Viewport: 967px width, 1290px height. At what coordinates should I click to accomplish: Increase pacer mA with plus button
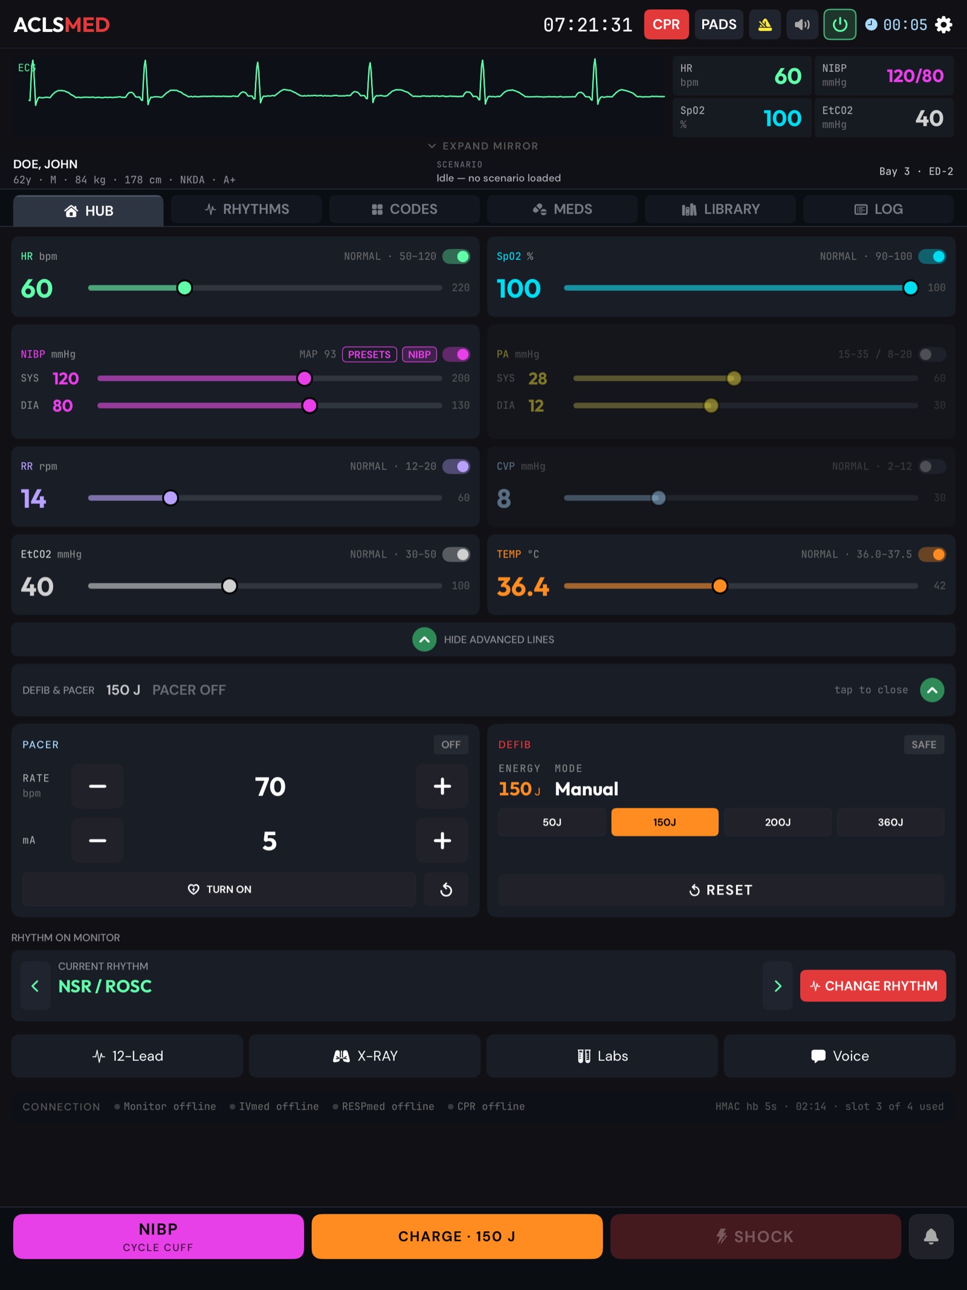442,841
